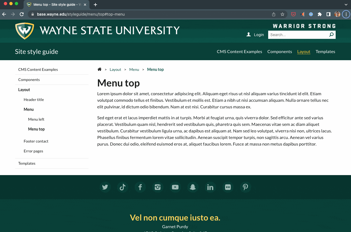
Task: Click the TikTok icon in the footer
Action: click(x=123, y=187)
